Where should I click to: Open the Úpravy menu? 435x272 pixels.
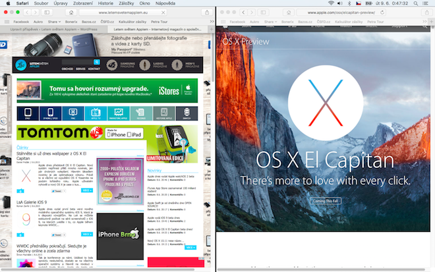coord(61,3)
